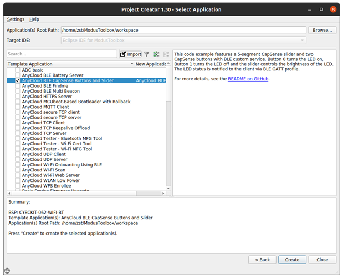Open the Target IDE dropdown
Screen dimensions: 343x278
[183, 41]
